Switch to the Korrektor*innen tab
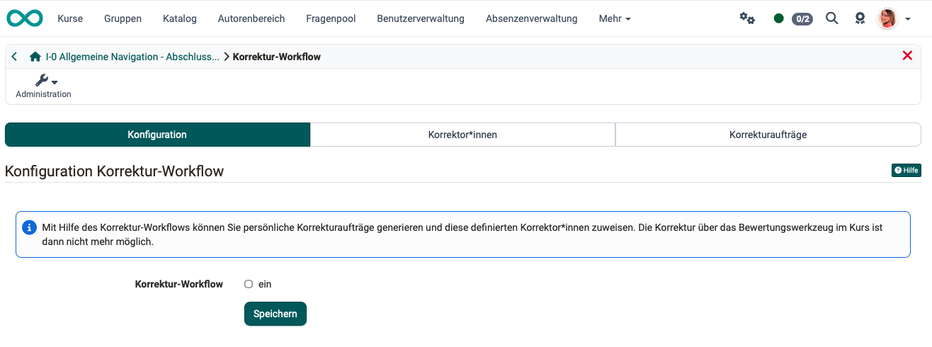This screenshot has height=347, width=932. coord(462,135)
